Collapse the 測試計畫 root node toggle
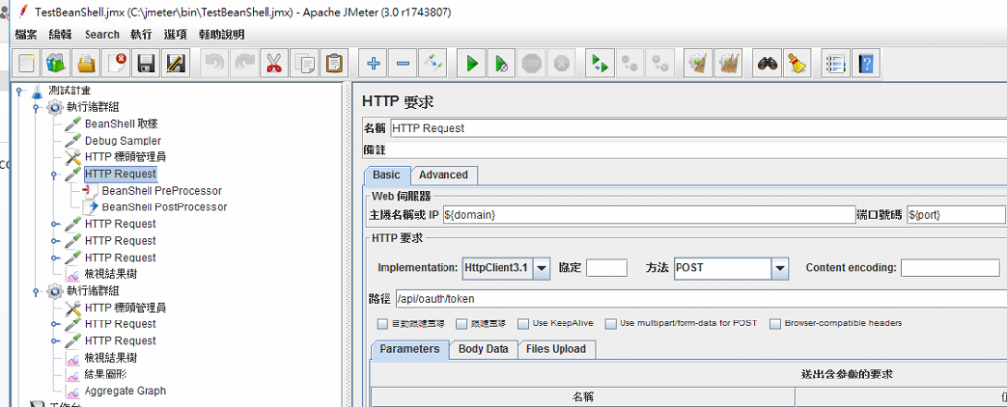The image size is (1007, 407). [x=20, y=90]
